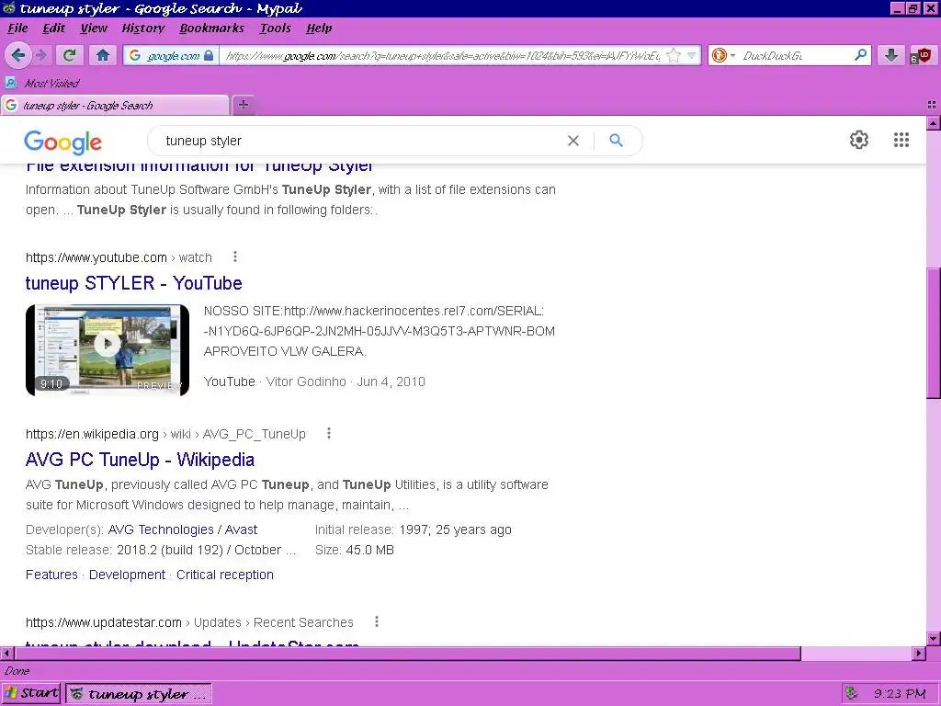Open the DuckDuckGo search engine selector
Image resolution: width=941 pixels, height=706 pixels.
pyautogui.click(x=722, y=55)
